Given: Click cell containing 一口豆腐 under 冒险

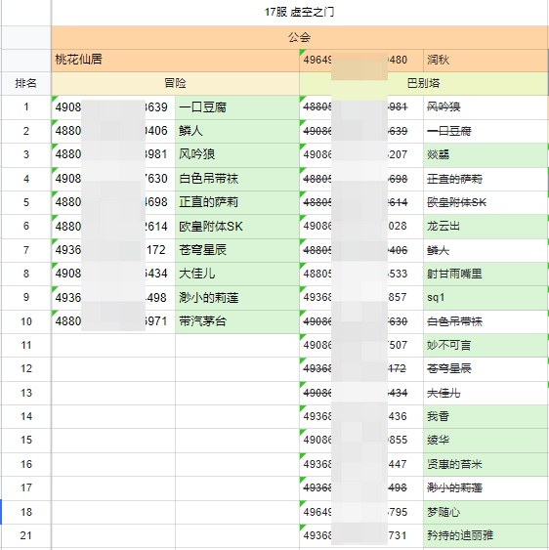Looking at the screenshot, I should [x=237, y=107].
